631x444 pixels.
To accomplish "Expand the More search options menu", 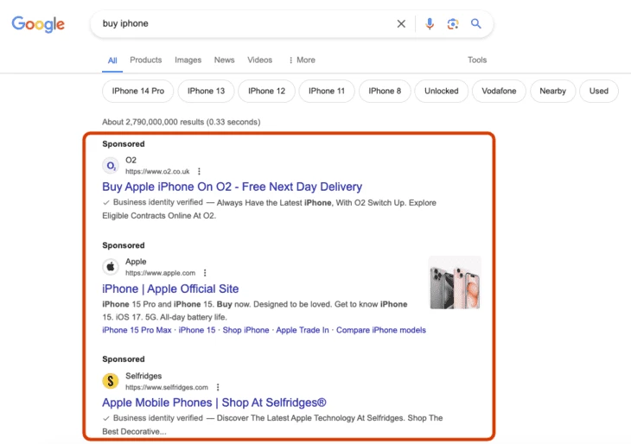I will tap(302, 60).
